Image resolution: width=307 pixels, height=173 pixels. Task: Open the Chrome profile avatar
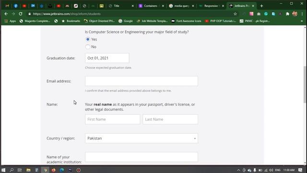(x=295, y=14)
